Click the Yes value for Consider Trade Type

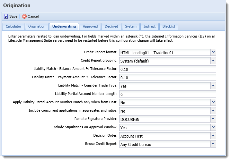pos(123,86)
